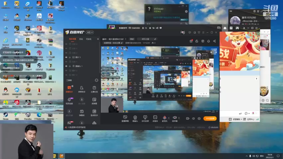Image resolution: width=283 pixels, height=159 pixels.
Task: Toggle visibility of 图片 5 source
Action: pyautogui.click(x=66, y=57)
